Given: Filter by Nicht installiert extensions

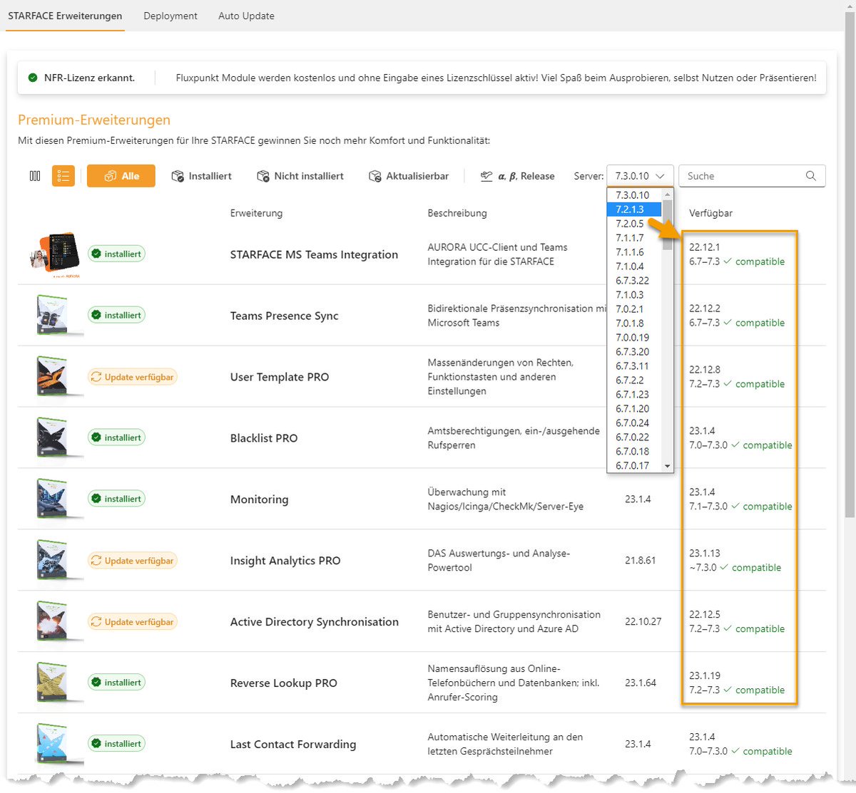Looking at the screenshot, I should click(x=300, y=176).
